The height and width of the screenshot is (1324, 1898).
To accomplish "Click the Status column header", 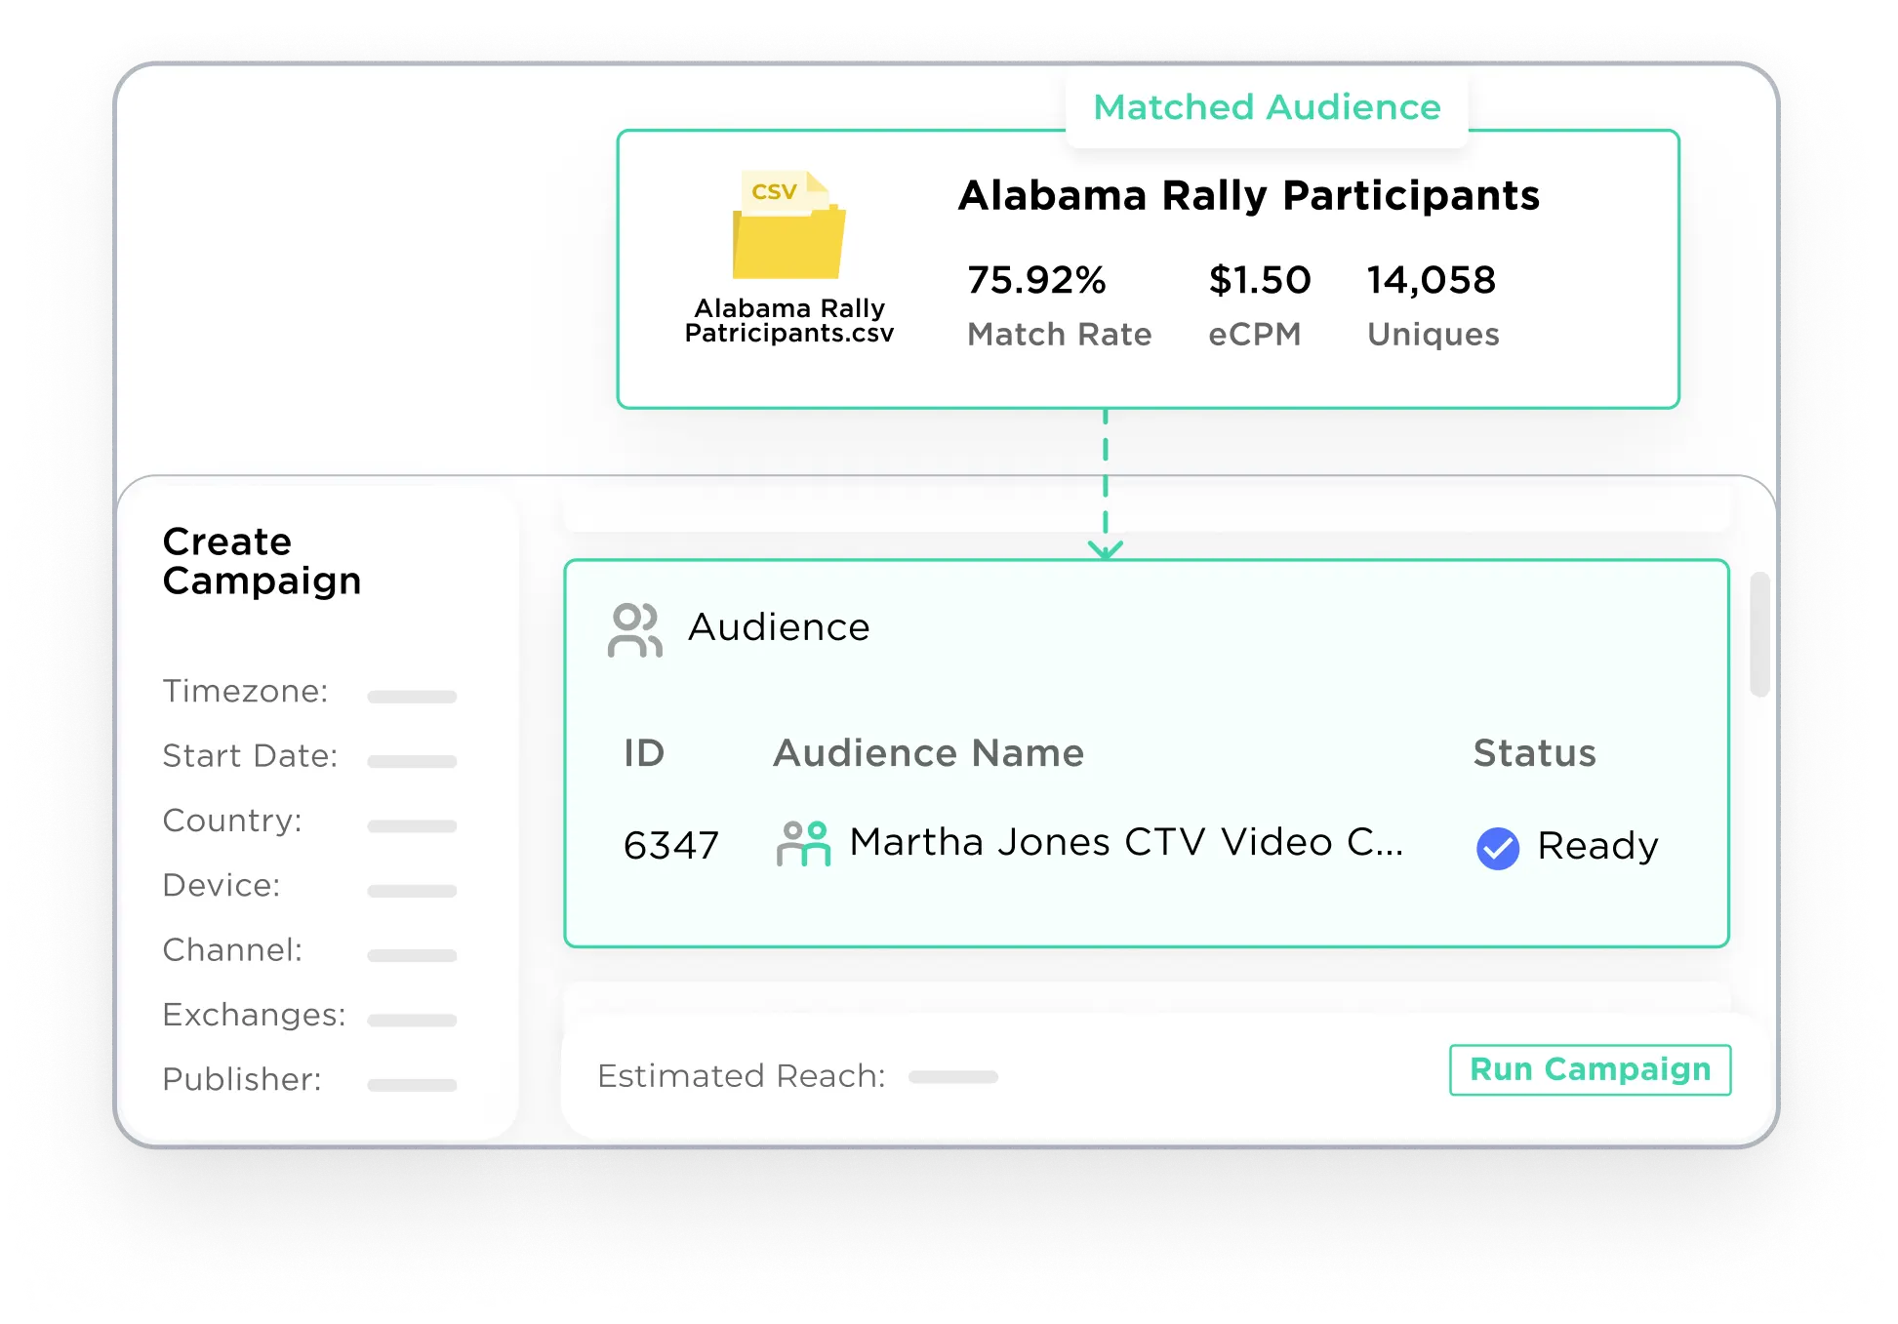I will pyautogui.click(x=1534, y=753).
